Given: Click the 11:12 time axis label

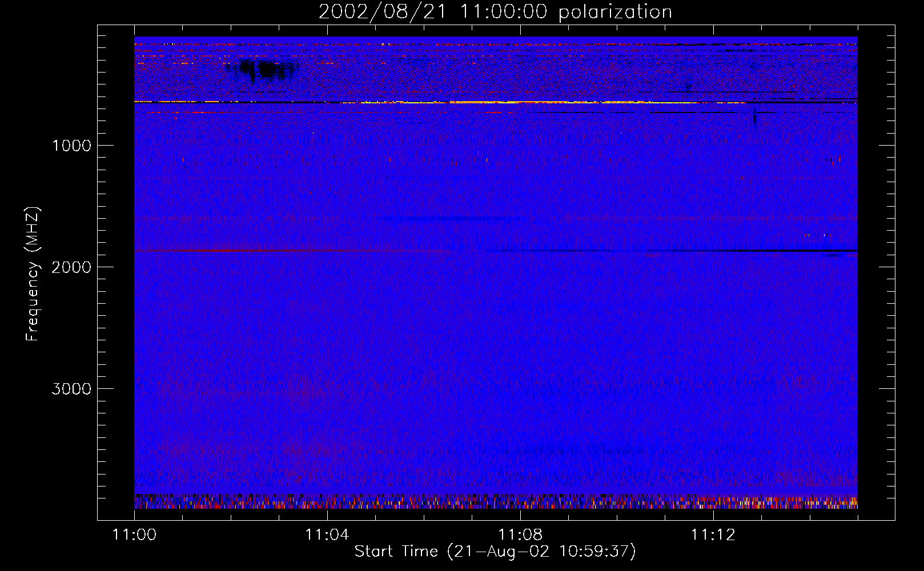Looking at the screenshot, I should 713,535.
